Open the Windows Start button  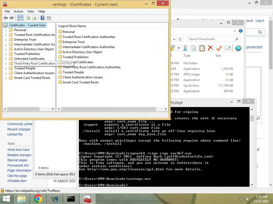[6, 199]
